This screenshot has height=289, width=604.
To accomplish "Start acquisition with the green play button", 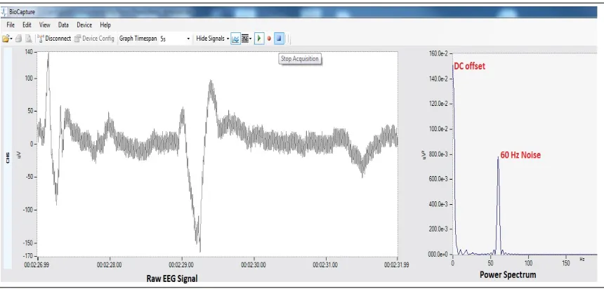I will (259, 39).
